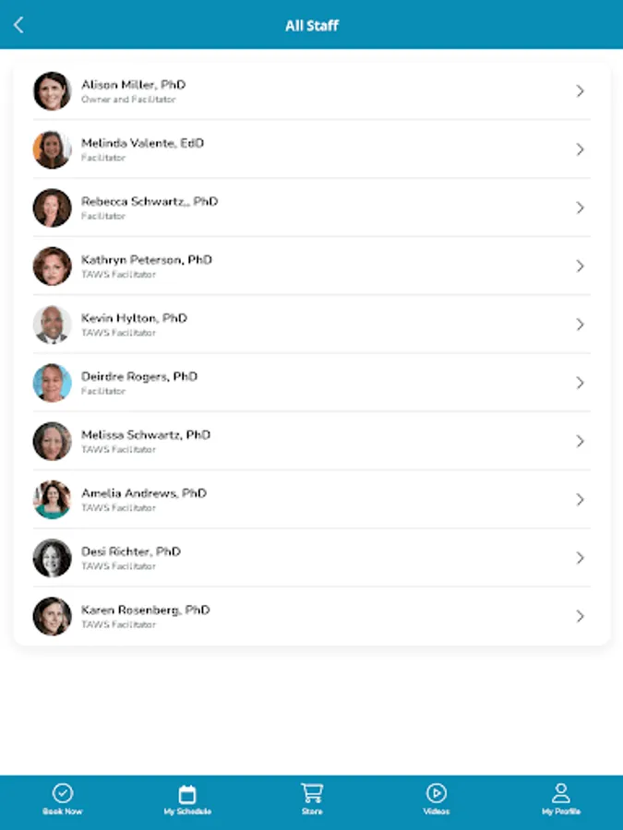623x830 pixels.
Task: Tap Kevin Hylton's profile photo
Action: [53, 325]
